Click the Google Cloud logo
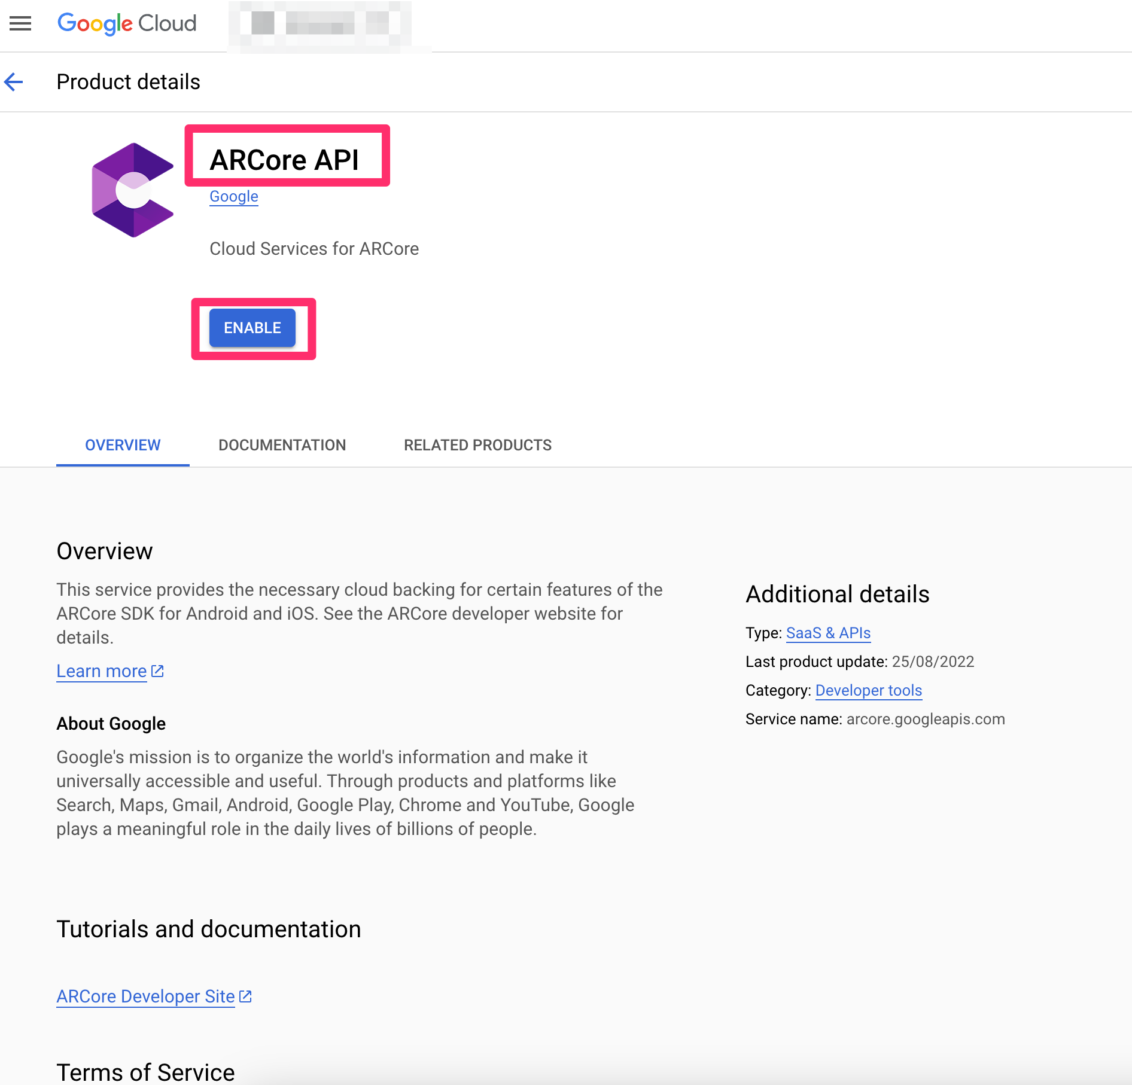Screen dimensions: 1132x1085 pos(127,24)
